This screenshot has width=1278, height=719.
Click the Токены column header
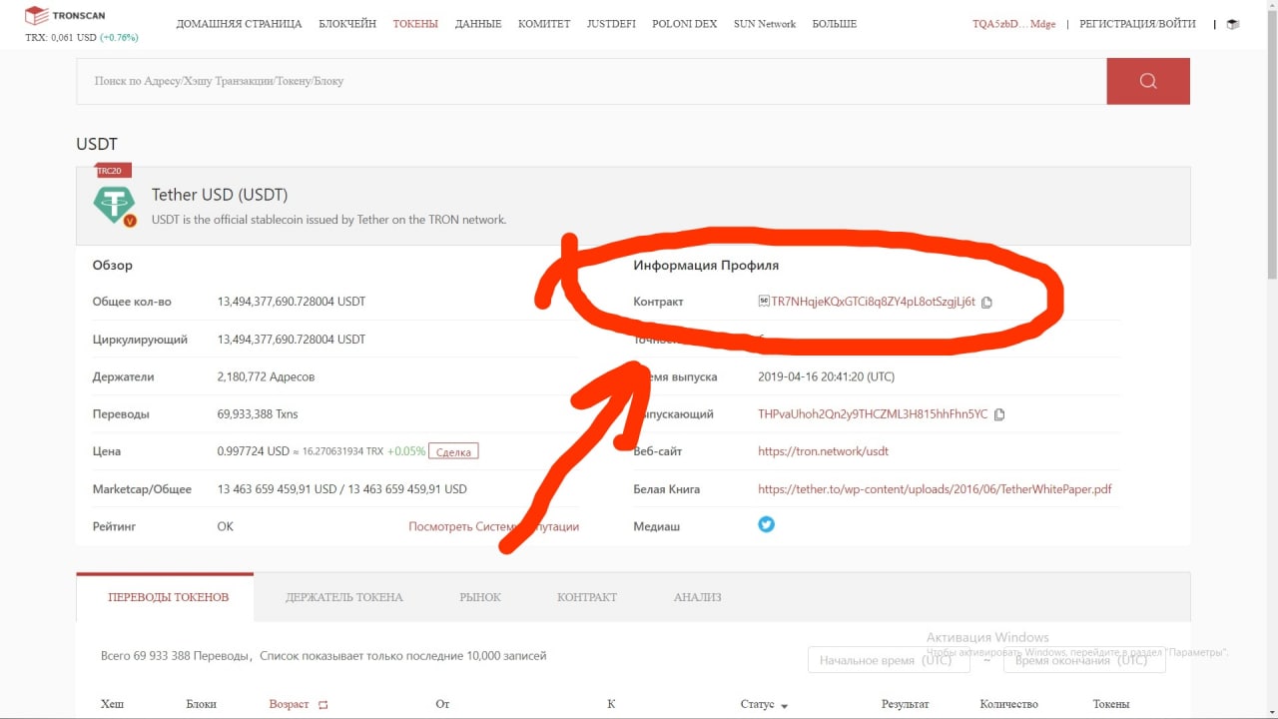pyautogui.click(x=1111, y=705)
